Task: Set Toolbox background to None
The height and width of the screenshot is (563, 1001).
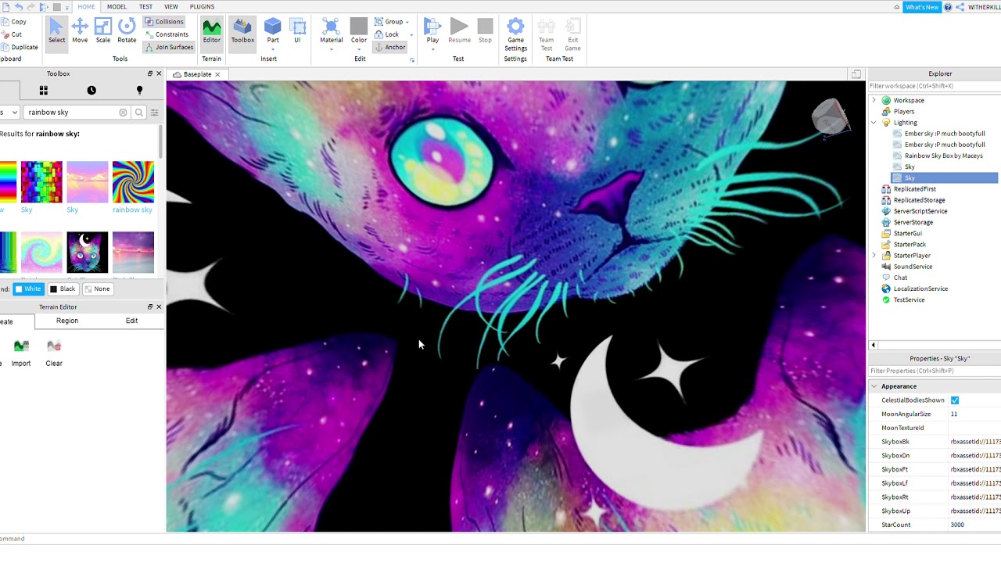Action: pyautogui.click(x=98, y=289)
